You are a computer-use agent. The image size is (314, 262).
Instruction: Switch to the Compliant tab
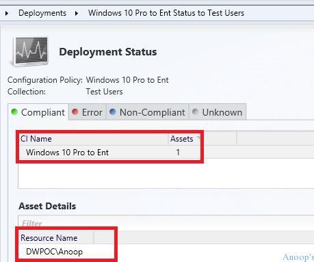point(38,112)
